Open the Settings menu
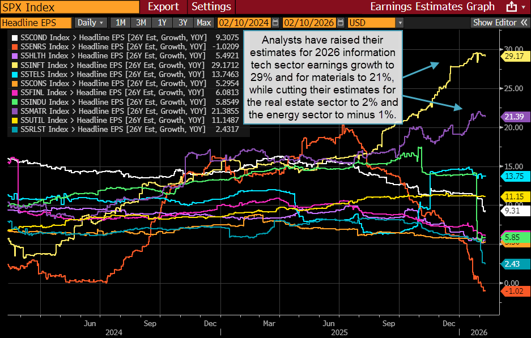The width and height of the screenshot is (531, 338). 211,7
